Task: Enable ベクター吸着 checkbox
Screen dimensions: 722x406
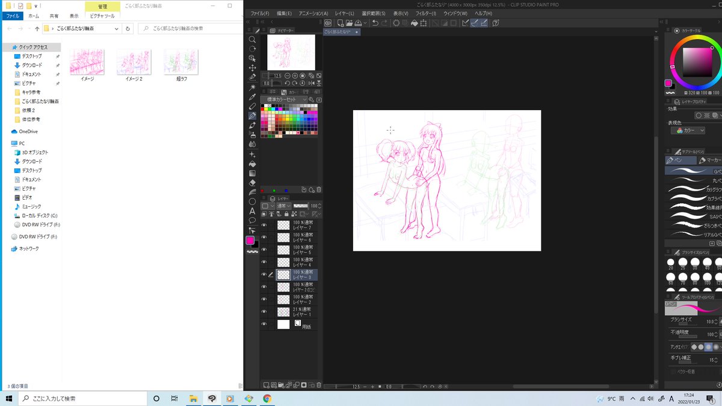Action: 673,372
